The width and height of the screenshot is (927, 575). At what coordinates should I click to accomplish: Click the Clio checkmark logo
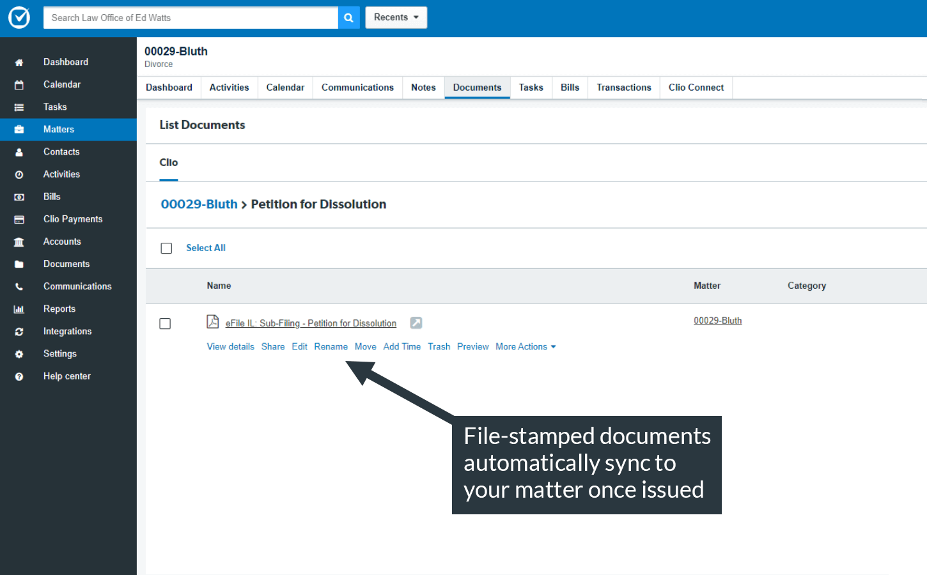(19, 18)
